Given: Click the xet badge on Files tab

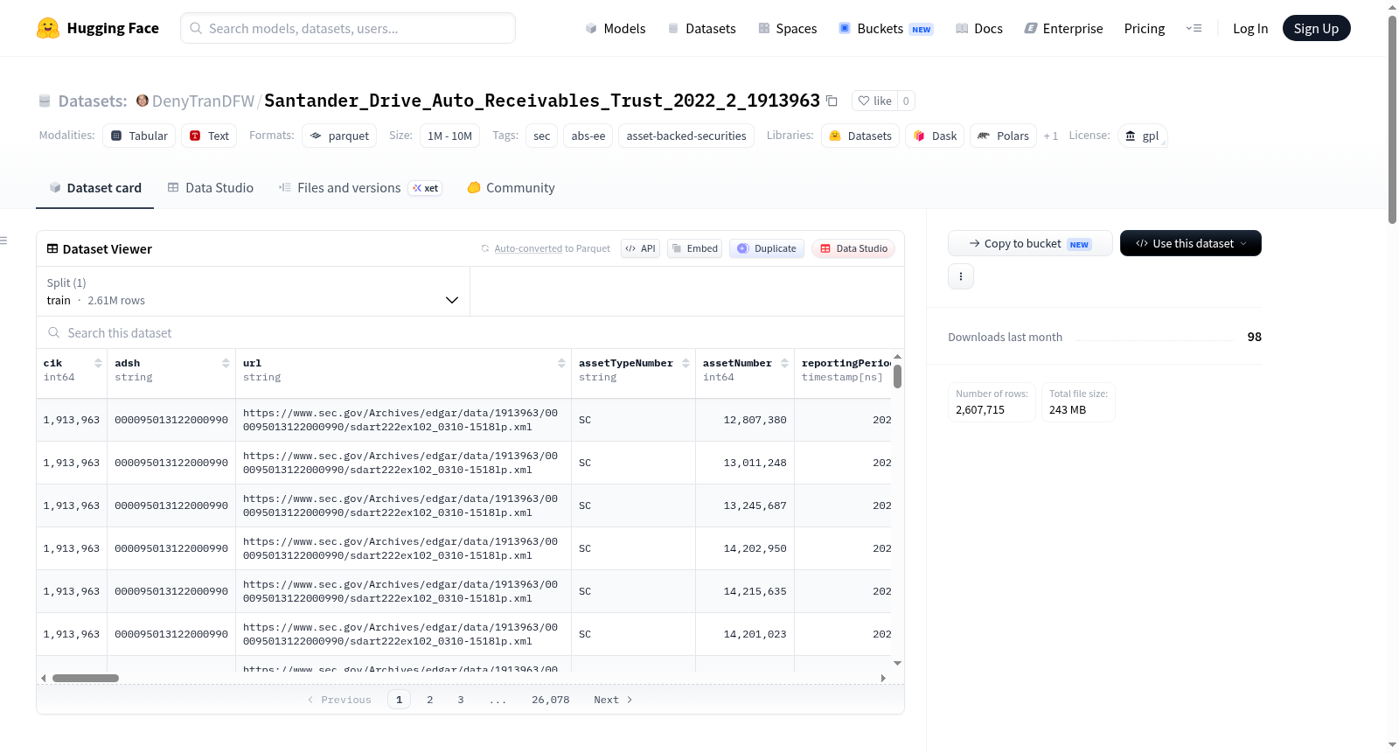Looking at the screenshot, I should (x=425, y=188).
